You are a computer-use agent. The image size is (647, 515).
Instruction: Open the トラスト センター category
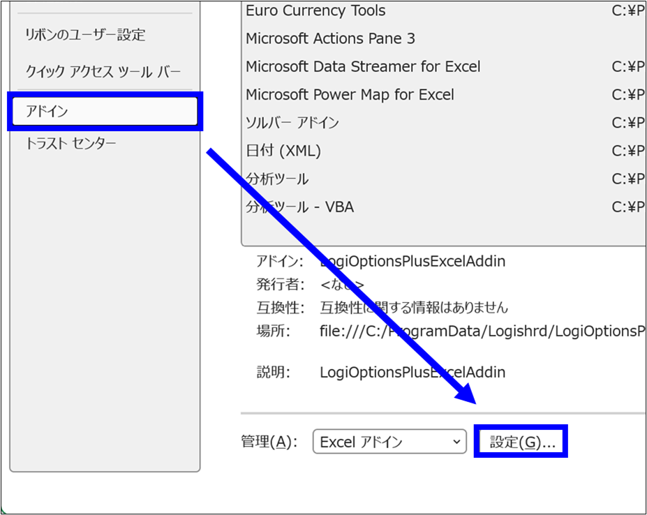click(71, 144)
